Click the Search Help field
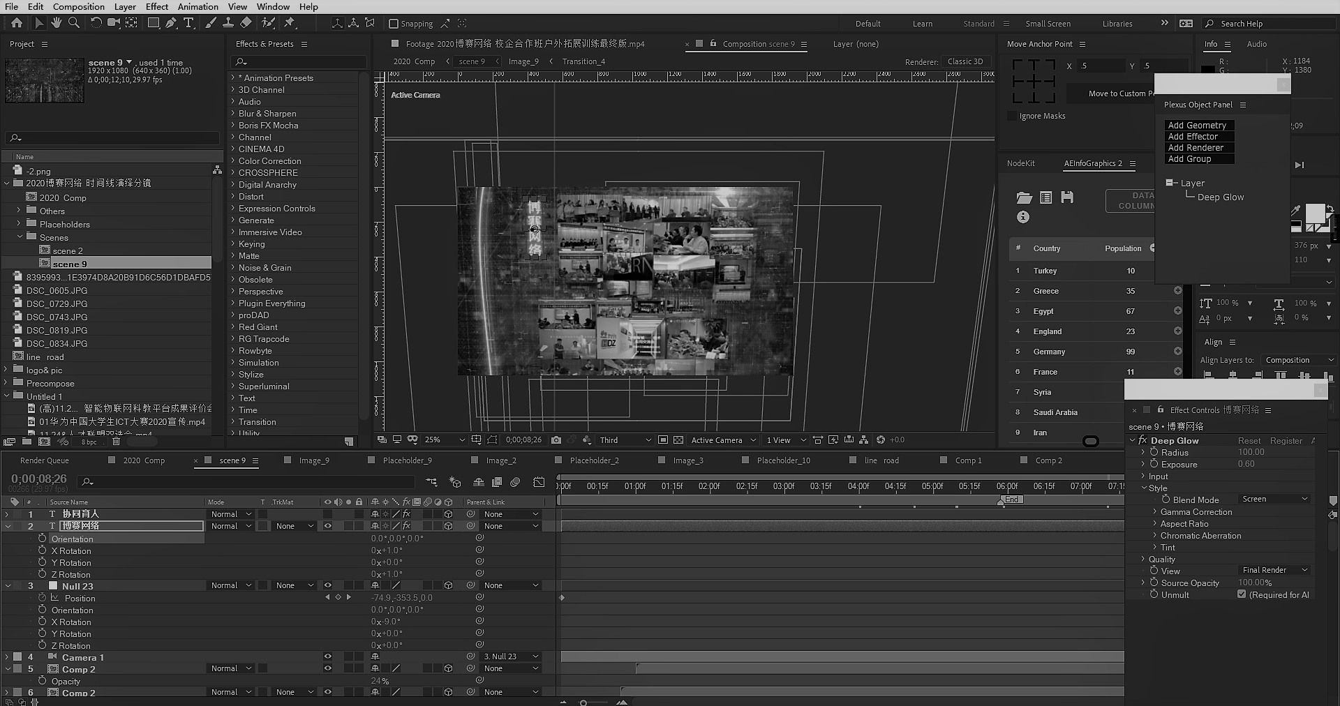Image resolution: width=1340 pixels, height=706 pixels. pos(1269,24)
